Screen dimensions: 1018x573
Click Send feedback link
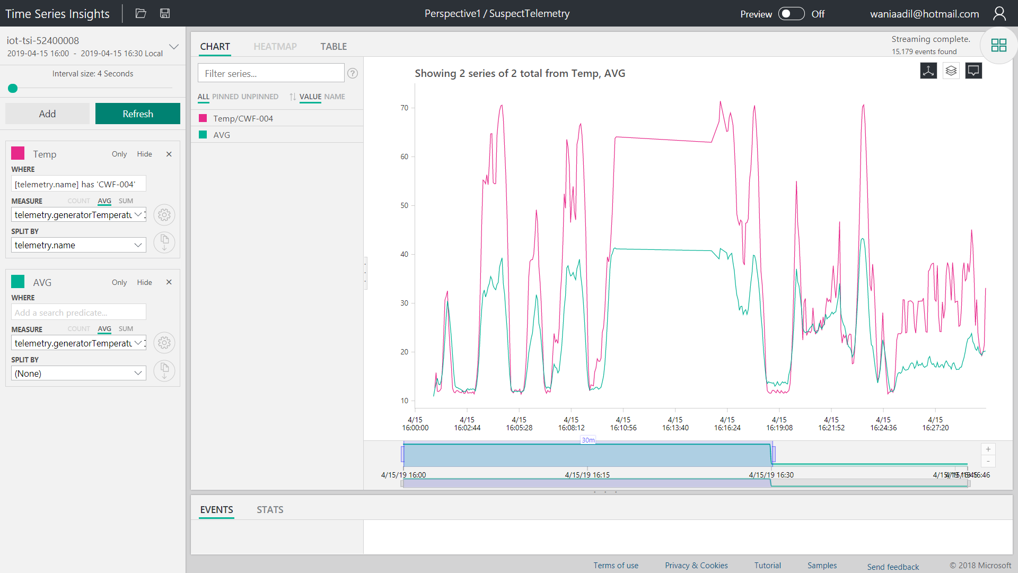point(893,567)
